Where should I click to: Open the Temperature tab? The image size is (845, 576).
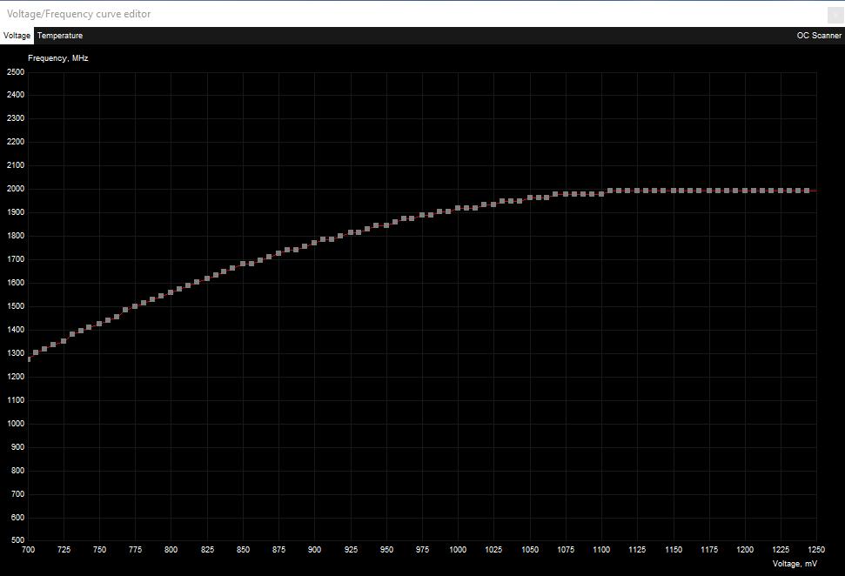tap(60, 36)
